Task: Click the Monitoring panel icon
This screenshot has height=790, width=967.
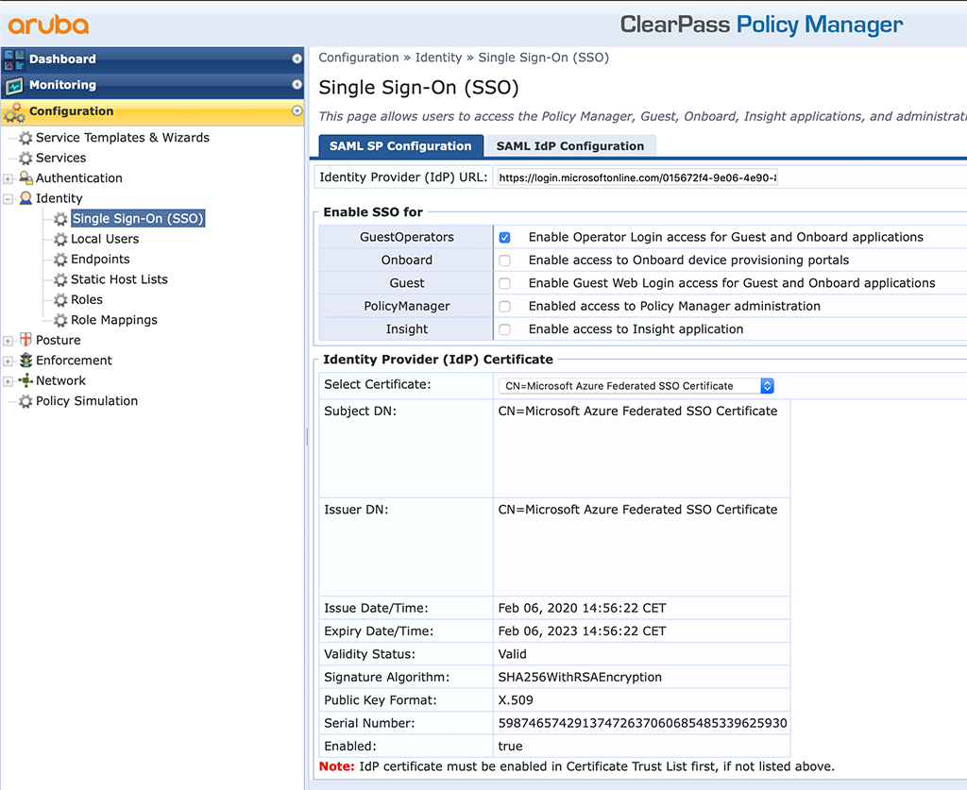Action: (14, 86)
